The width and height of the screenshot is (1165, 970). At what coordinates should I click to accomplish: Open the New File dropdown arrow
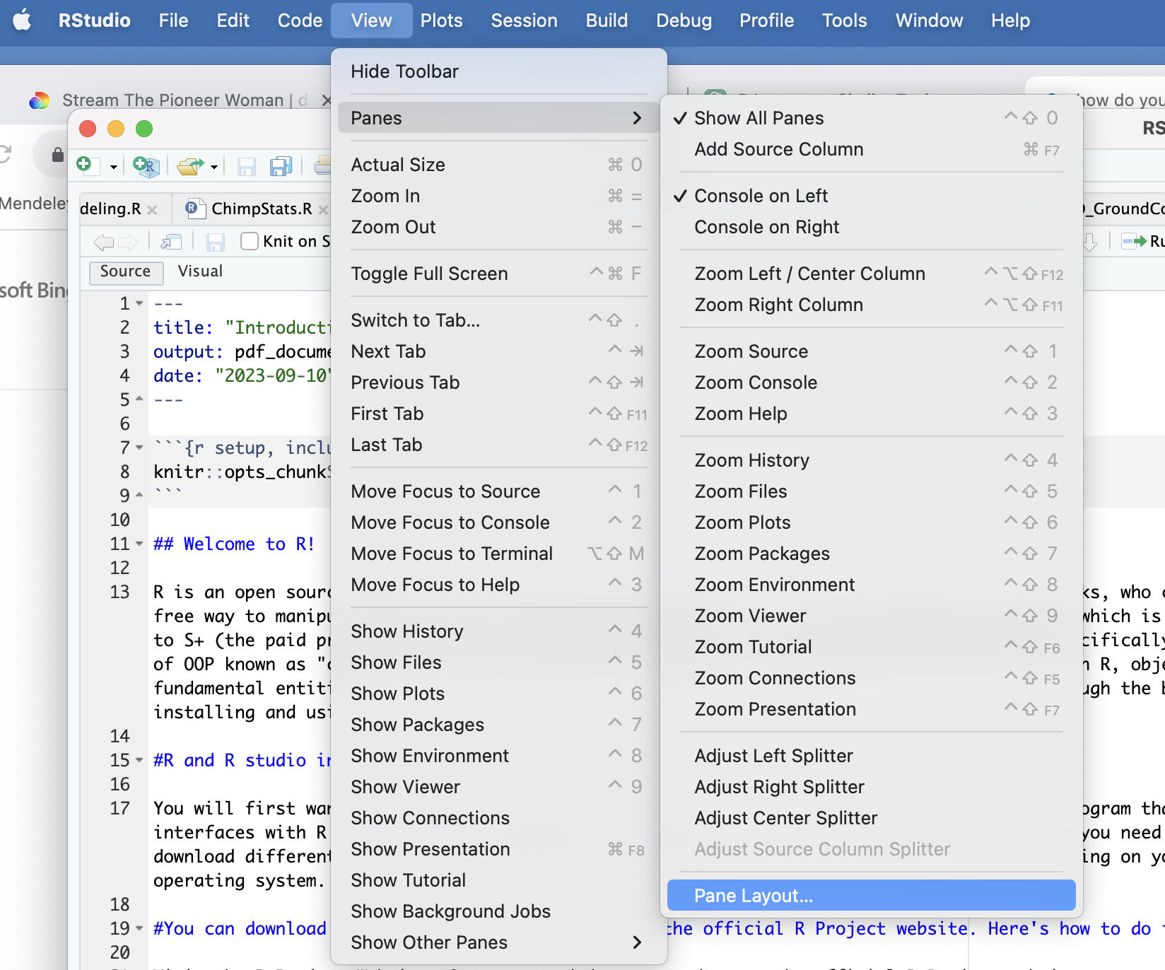113,167
